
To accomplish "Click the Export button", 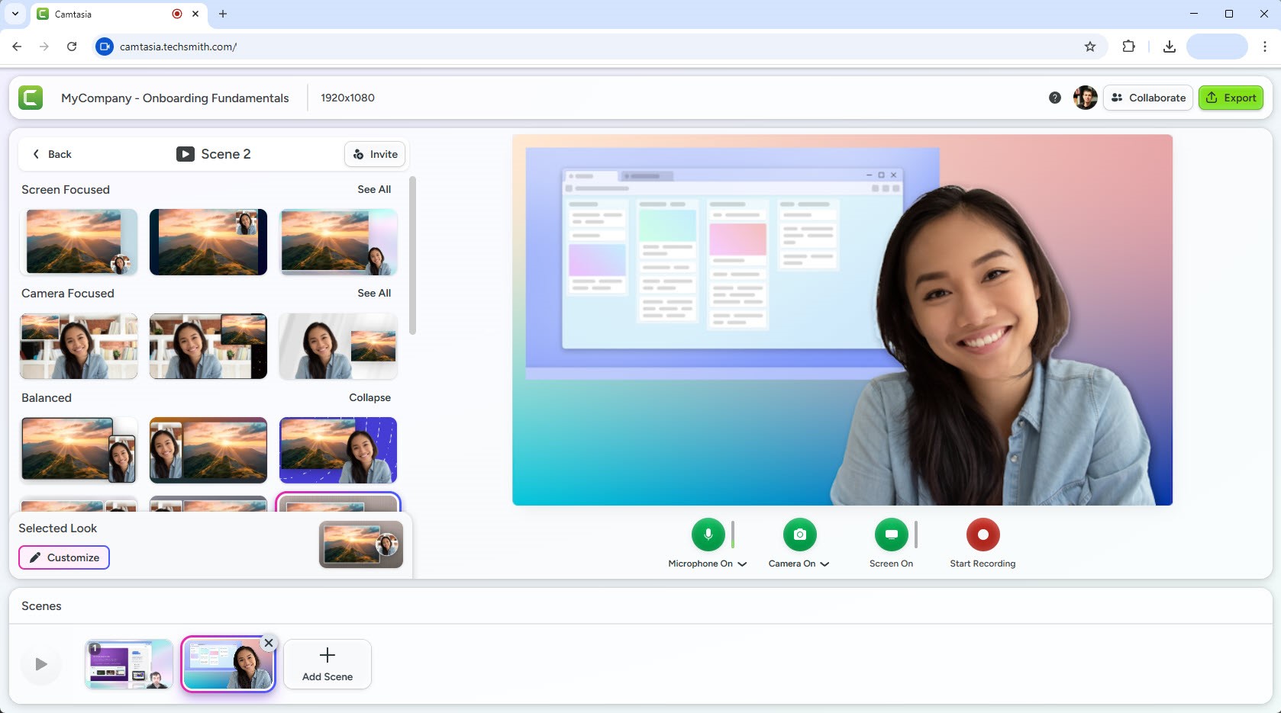I will pyautogui.click(x=1231, y=98).
